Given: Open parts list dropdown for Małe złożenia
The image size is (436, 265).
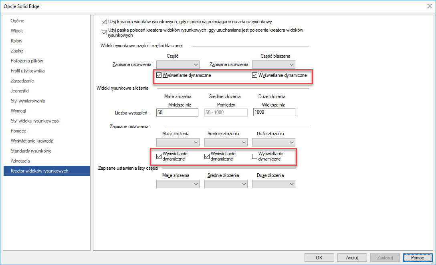Looking at the screenshot, I should (x=178, y=184).
